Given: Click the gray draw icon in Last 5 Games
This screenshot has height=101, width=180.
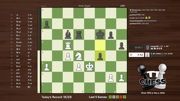Looking at the screenshot, I should tap(114, 97).
